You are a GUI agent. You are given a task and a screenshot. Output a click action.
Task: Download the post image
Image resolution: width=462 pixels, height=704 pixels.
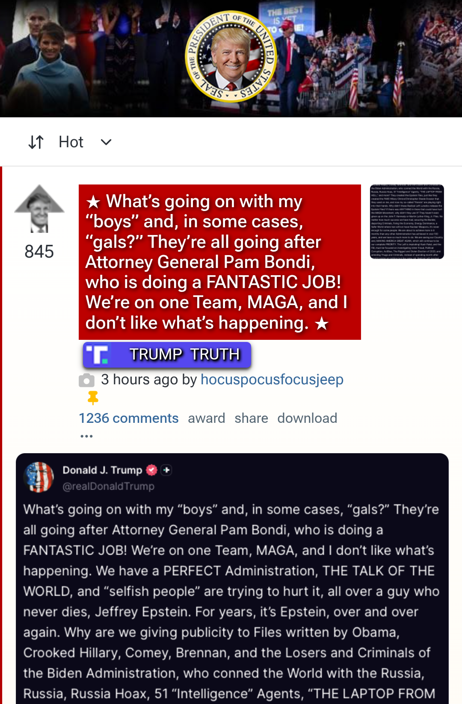(x=308, y=418)
